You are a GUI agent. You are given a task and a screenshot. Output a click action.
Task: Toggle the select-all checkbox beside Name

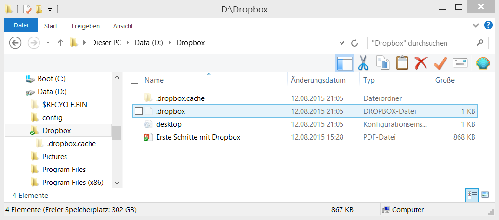pyautogui.click(x=134, y=80)
